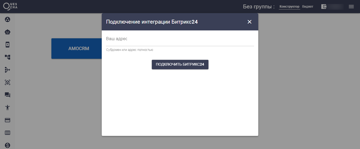Viewport: 360px width, 149px height.
Task: Select the AMOCRM integration card
Action: point(77,49)
